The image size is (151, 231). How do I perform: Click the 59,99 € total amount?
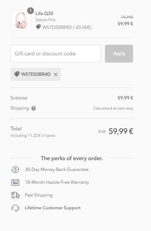click(x=121, y=131)
